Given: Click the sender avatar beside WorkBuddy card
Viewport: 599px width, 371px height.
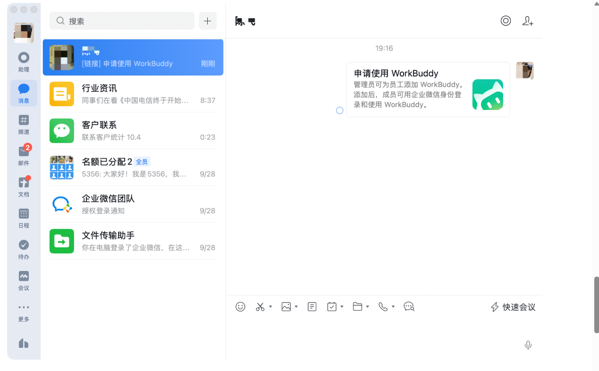Looking at the screenshot, I should coord(525,70).
